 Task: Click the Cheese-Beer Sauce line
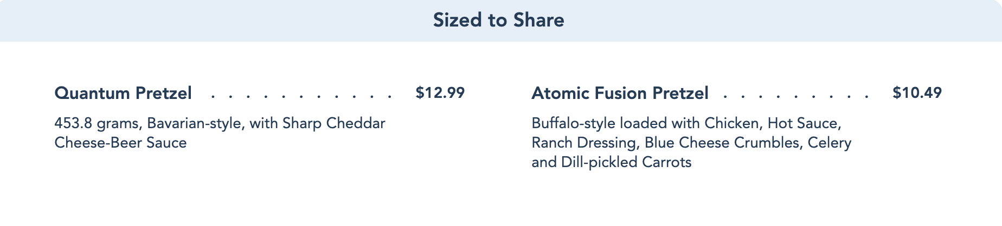tap(120, 143)
